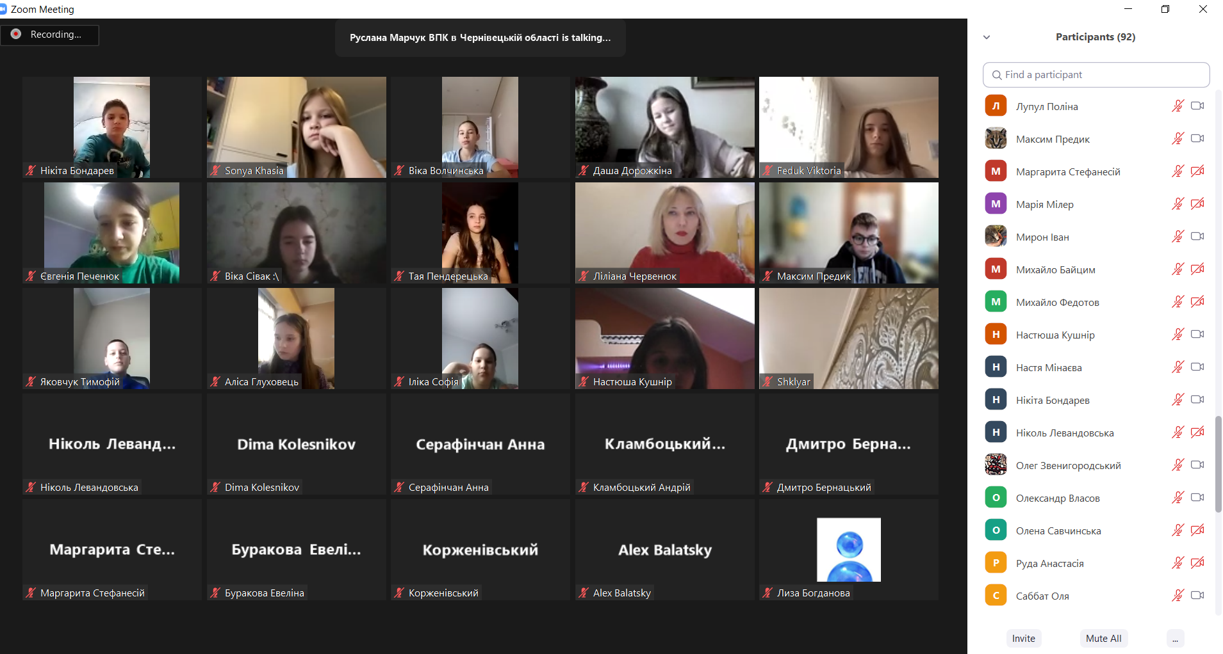Click the Віка Волчинська video tile

tap(480, 127)
